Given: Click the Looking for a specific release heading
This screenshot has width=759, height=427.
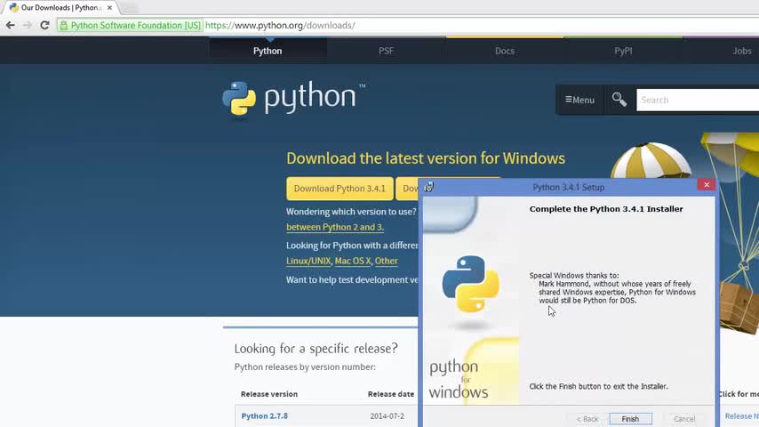Looking at the screenshot, I should click(316, 349).
